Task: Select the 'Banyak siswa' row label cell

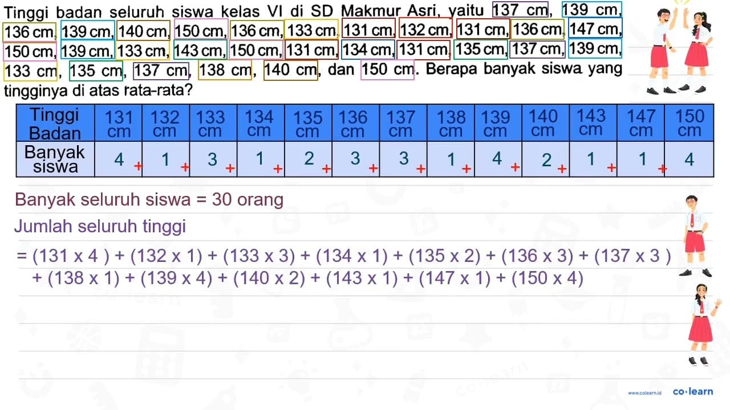Action: [55, 159]
